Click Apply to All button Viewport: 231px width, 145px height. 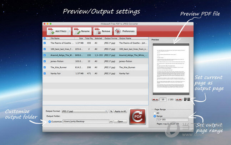[120, 111]
